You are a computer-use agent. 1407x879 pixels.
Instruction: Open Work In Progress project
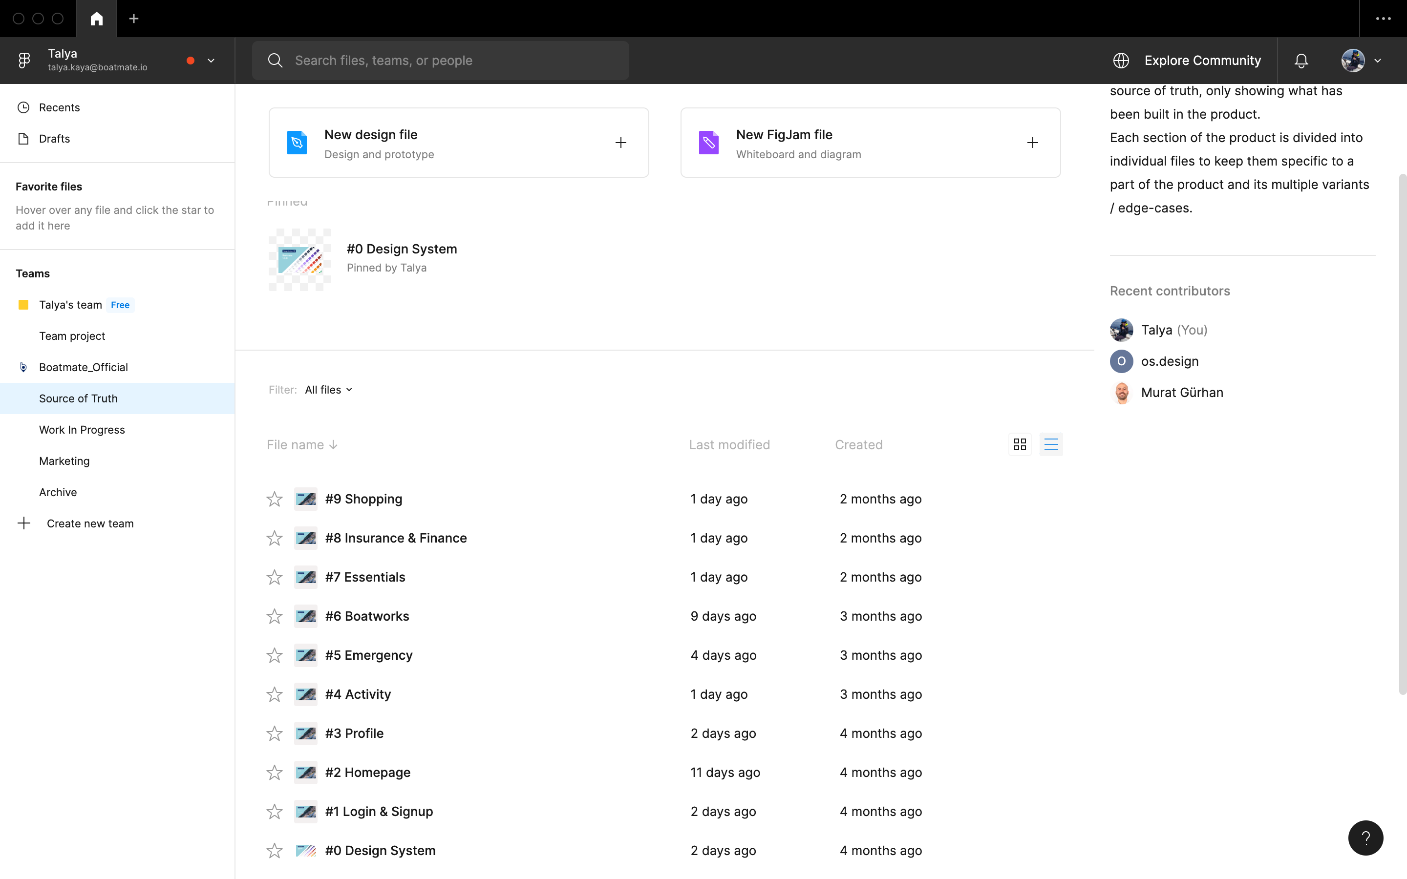point(82,430)
